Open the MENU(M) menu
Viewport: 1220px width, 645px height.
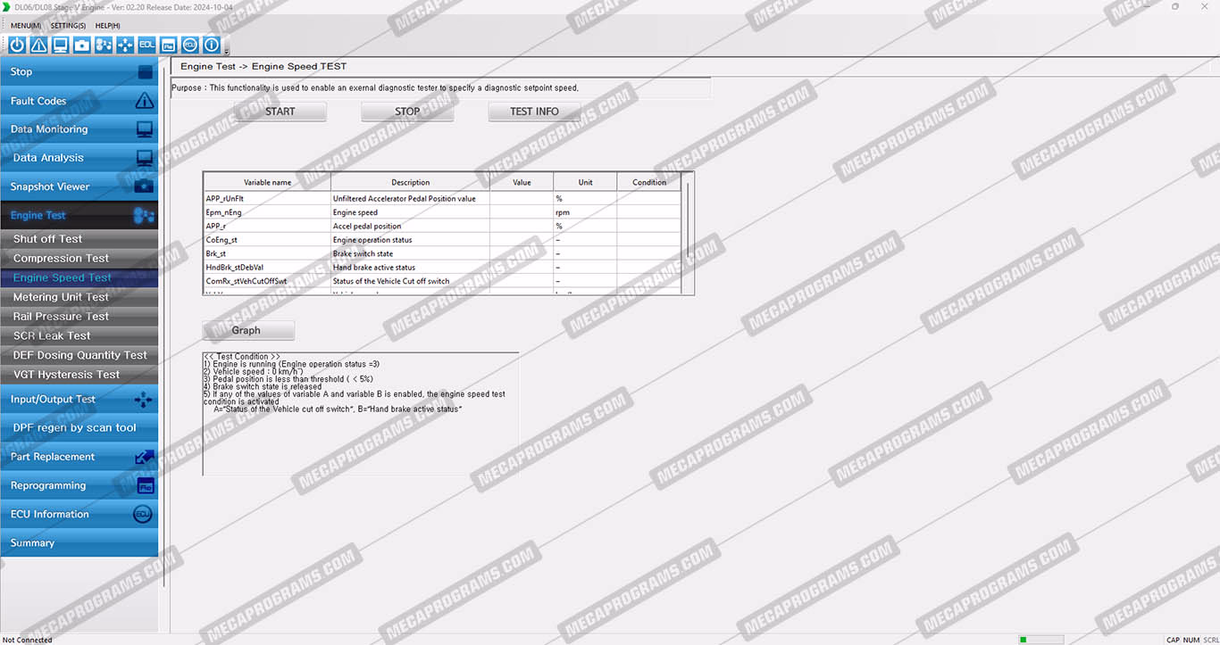[26, 26]
